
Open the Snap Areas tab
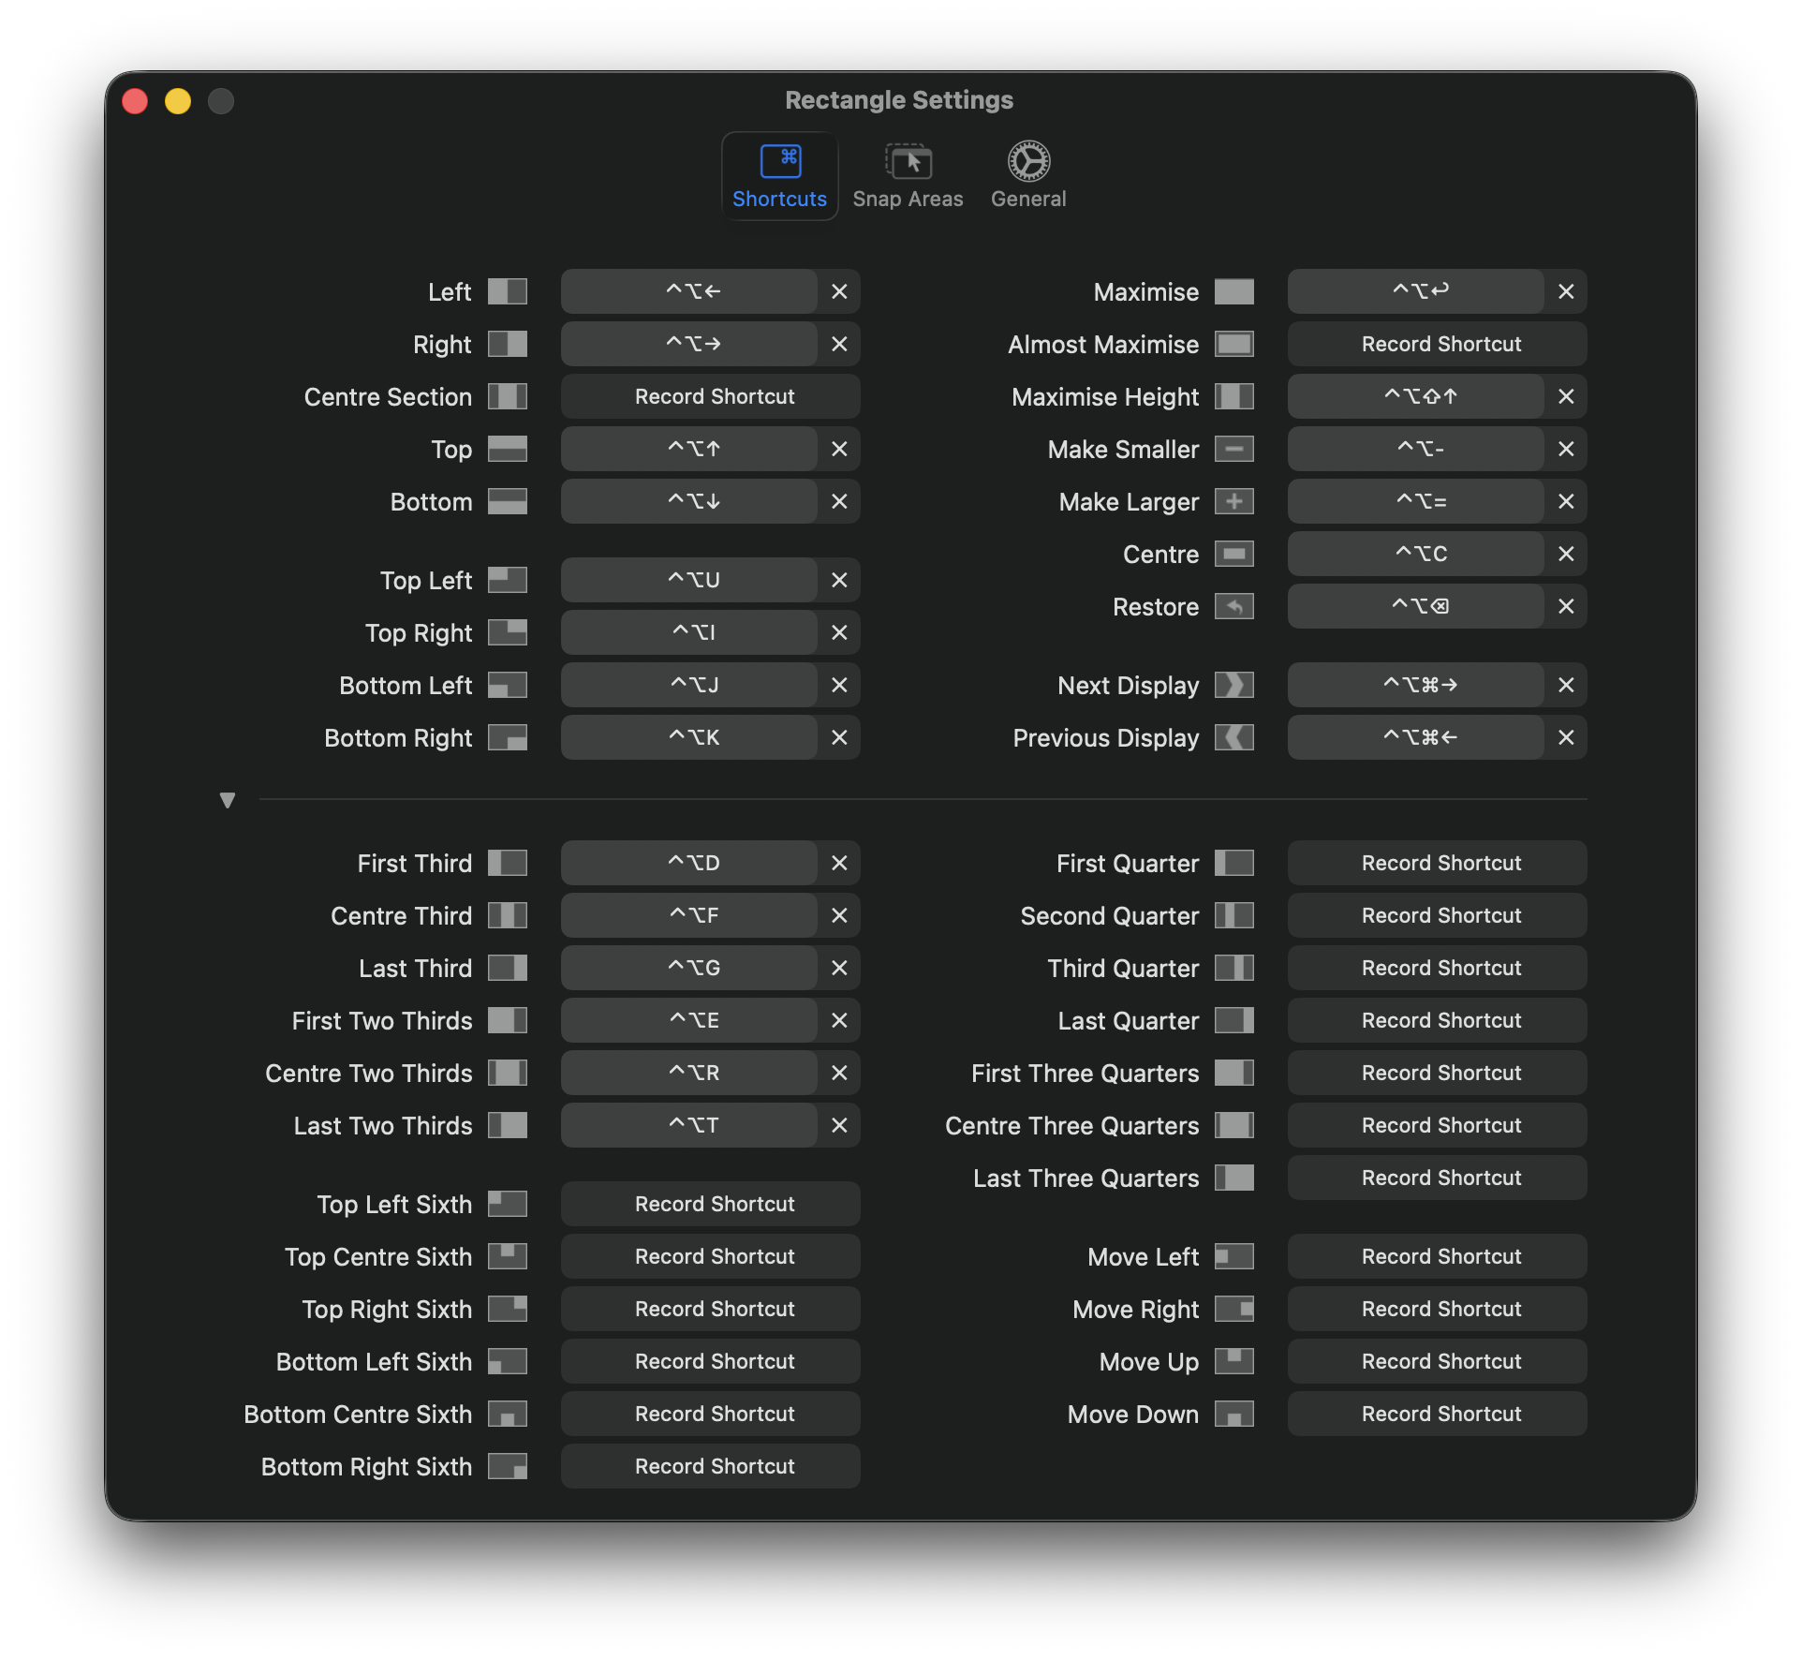pos(908,176)
